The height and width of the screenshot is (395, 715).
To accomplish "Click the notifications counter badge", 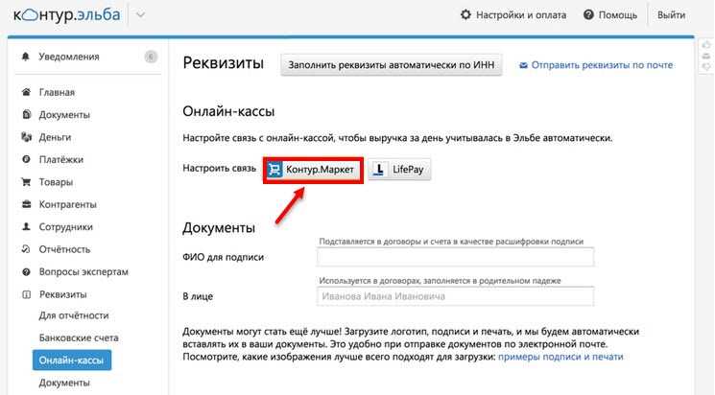I will tap(151, 57).
